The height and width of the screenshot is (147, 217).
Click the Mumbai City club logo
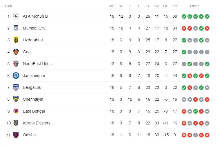[16, 28]
